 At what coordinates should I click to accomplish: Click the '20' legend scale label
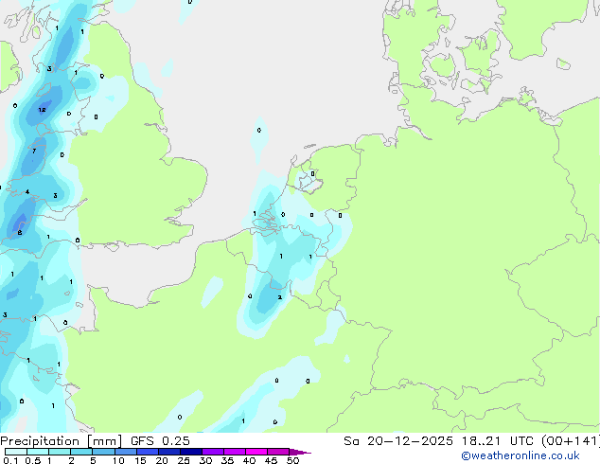click(162, 460)
